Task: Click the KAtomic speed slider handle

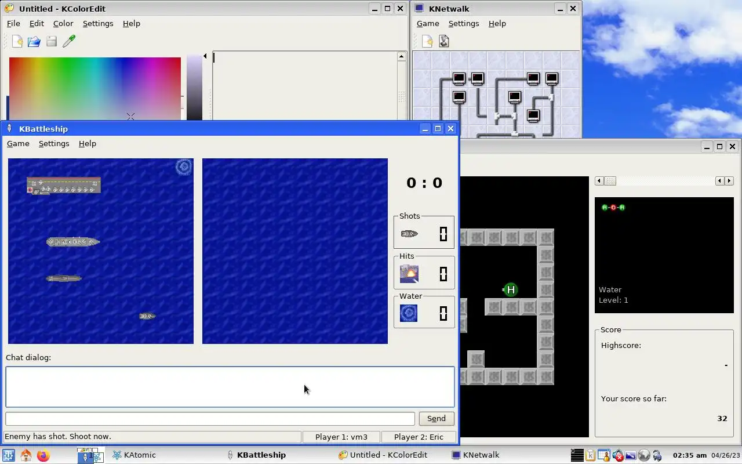Action: point(610,181)
